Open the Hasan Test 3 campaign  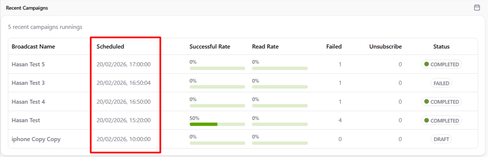click(28, 83)
